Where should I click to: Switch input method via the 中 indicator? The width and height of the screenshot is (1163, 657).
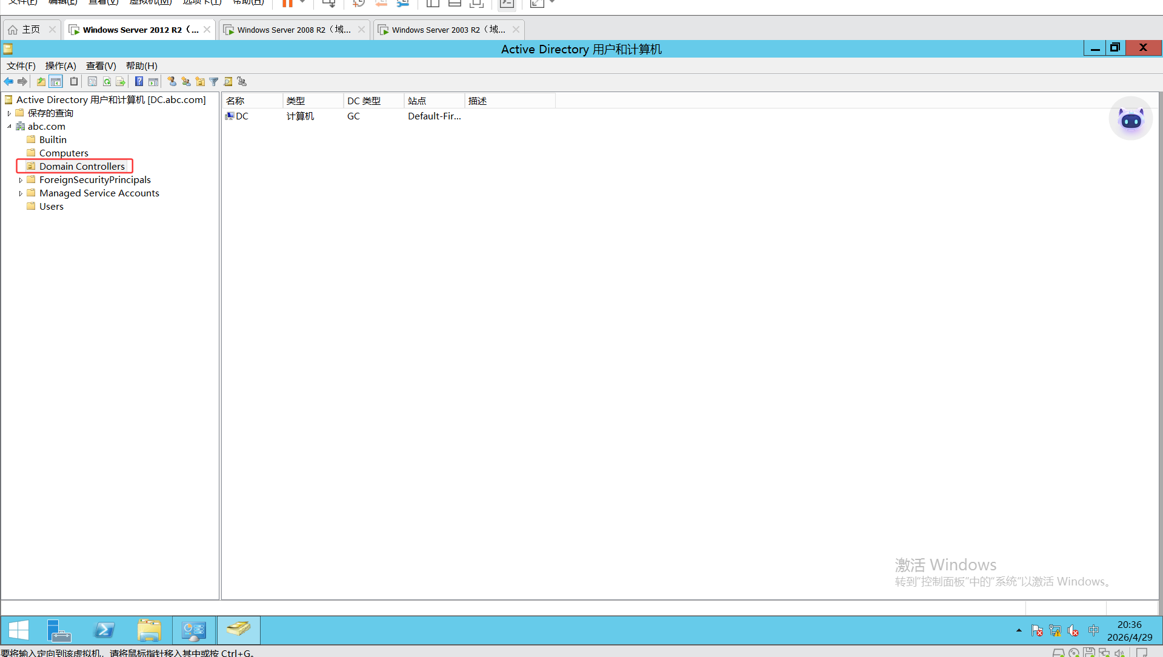(1093, 630)
